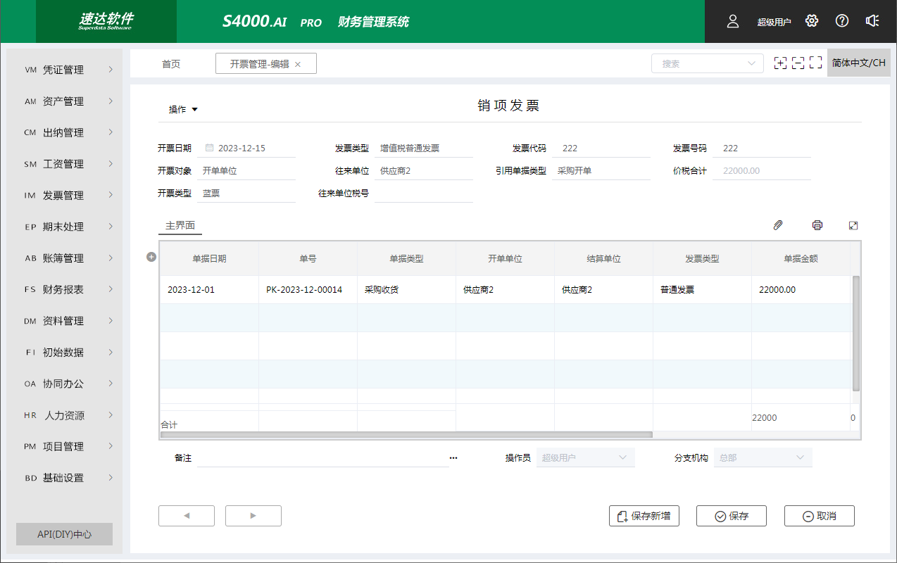The image size is (897, 563).
Task: Switch to the 首页 tab
Action: pyautogui.click(x=171, y=64)
